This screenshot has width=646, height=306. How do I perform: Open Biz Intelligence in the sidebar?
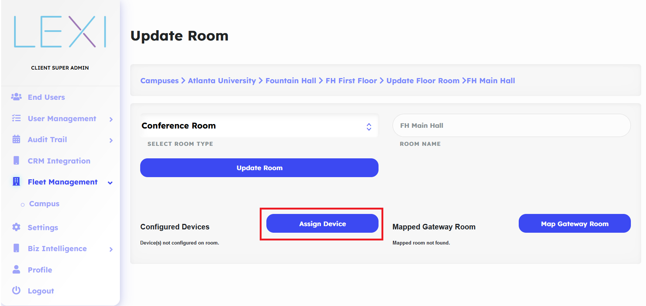tap(57, 249)
